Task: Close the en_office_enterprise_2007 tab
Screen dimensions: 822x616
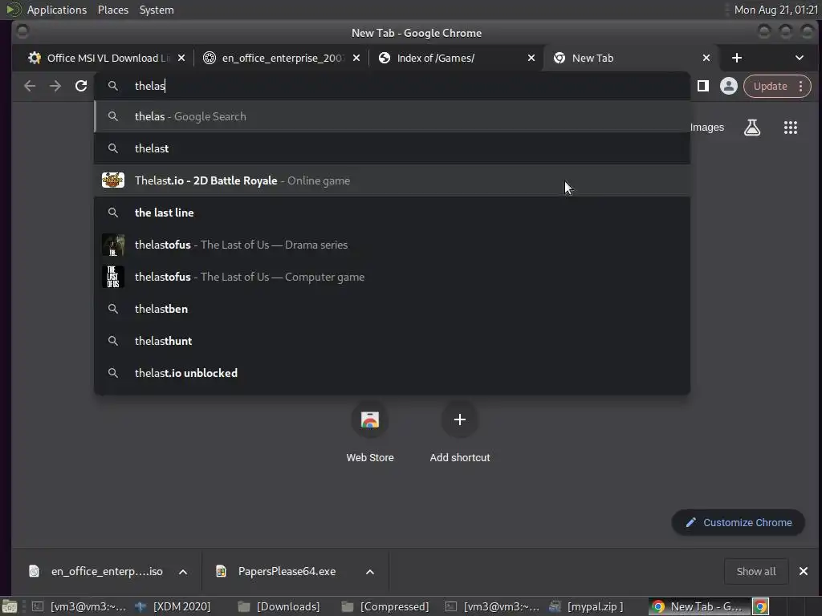Action: (356, 58)
